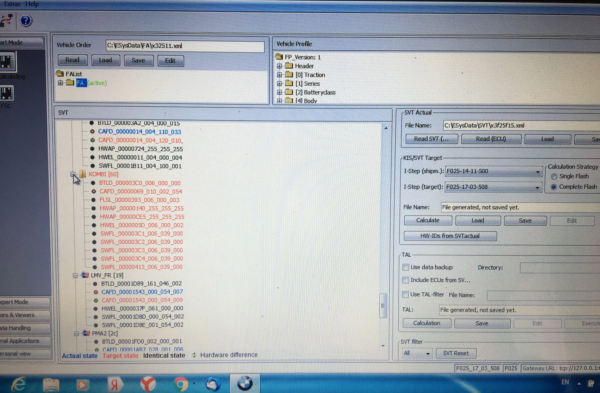This screenshot has width=600, height=393.
Task: Collapse the KOMBI [60] node
Action: [73, 174]
